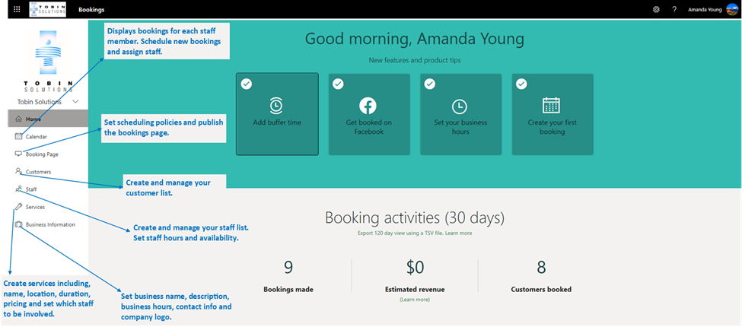This screenshot has height=327, width=742.
Task: Click the Add buffer time label
Action: [x=277, y=122]
